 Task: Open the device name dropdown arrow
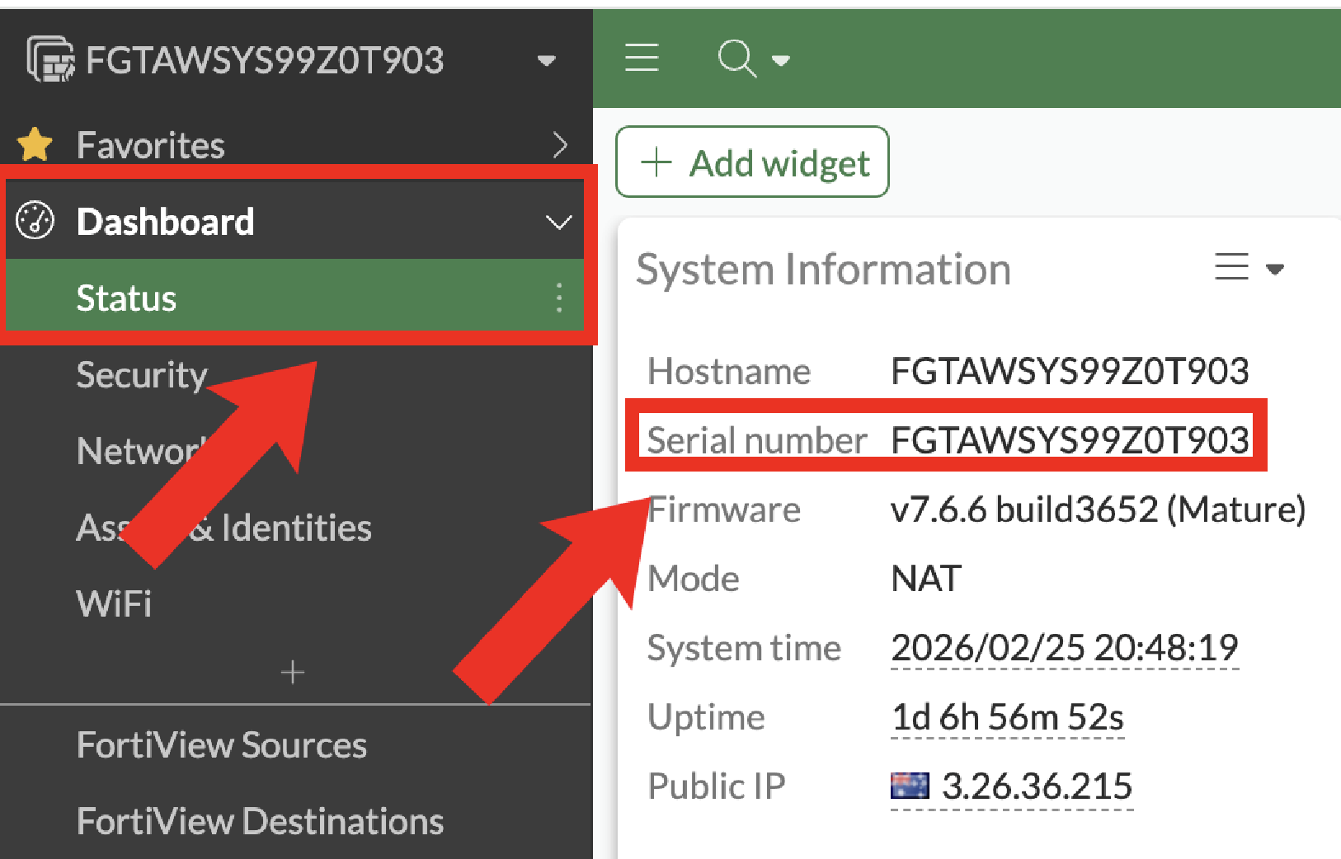click(x=546, y=60)
